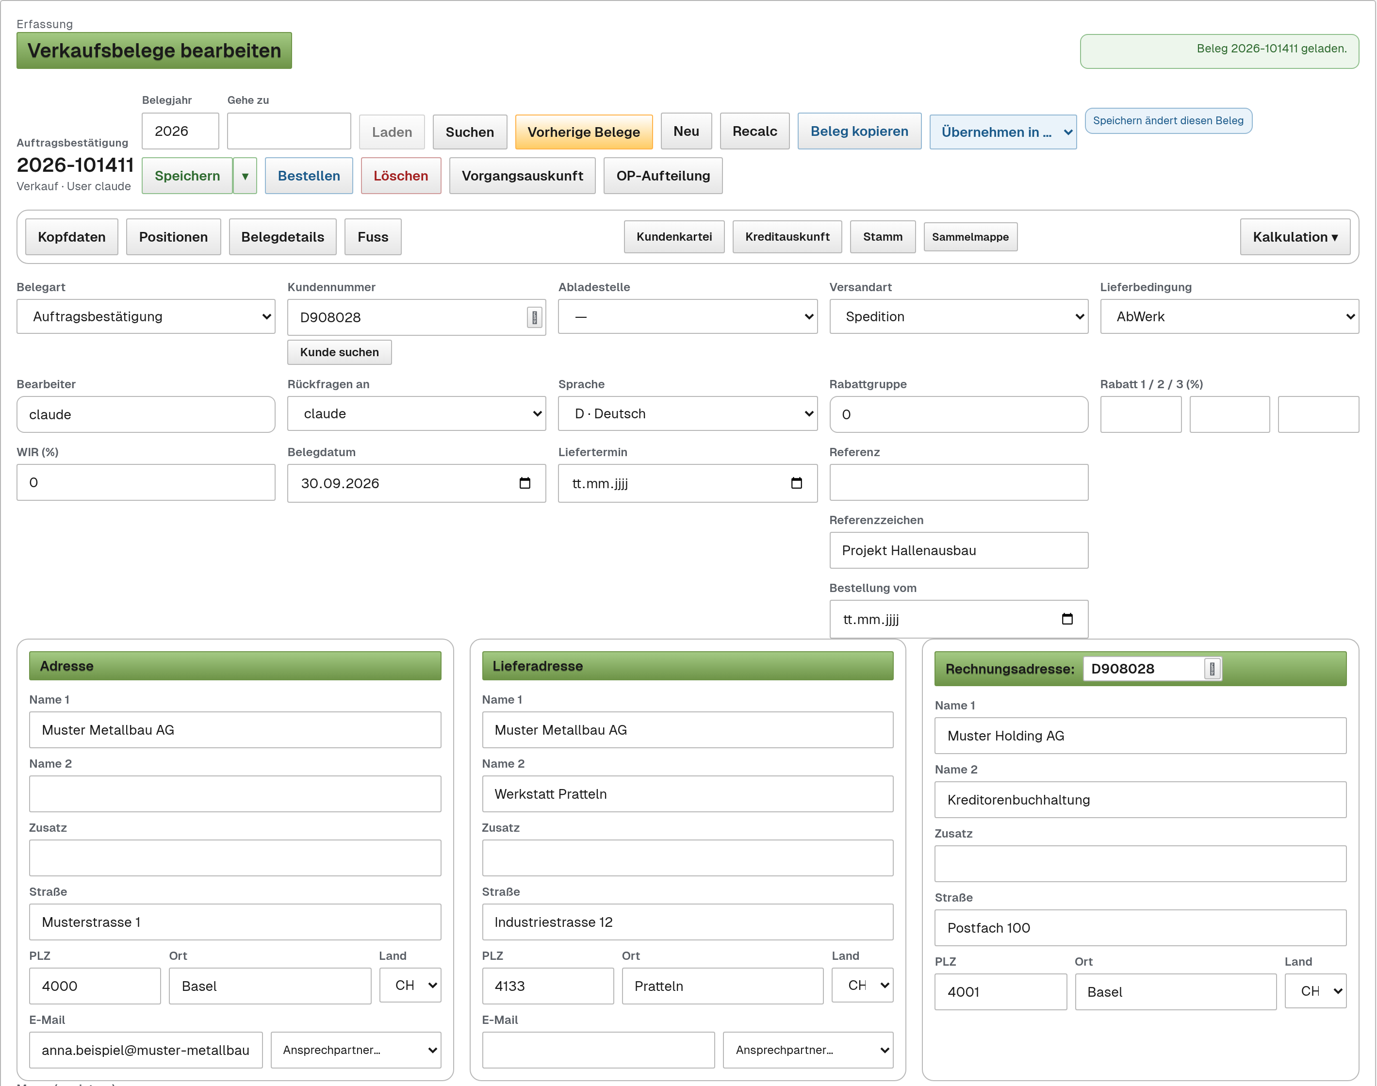Image resolution: width=1377 pixels, height=1086 pixels.
Task: Open the Bestellung vom calendar icon
Action: 1067,619
